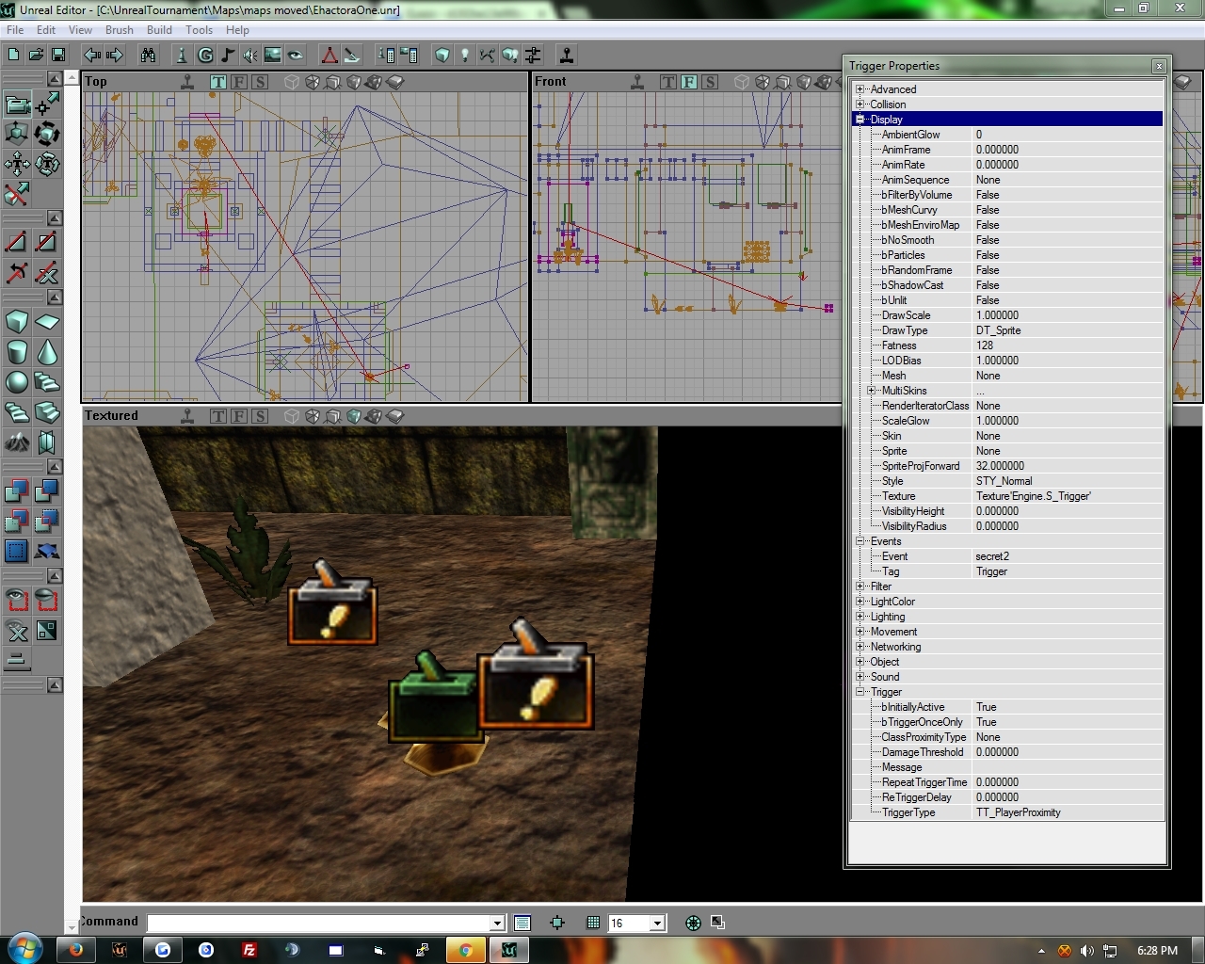Open the Command history dropdown arrow
1205x964 pixels.
coord(497,924)
